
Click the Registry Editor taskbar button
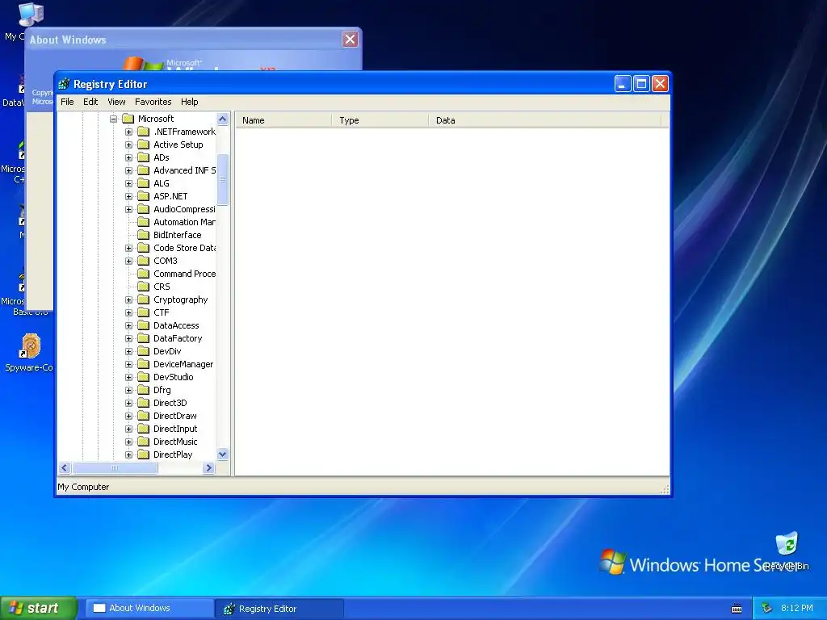(279, 609)
